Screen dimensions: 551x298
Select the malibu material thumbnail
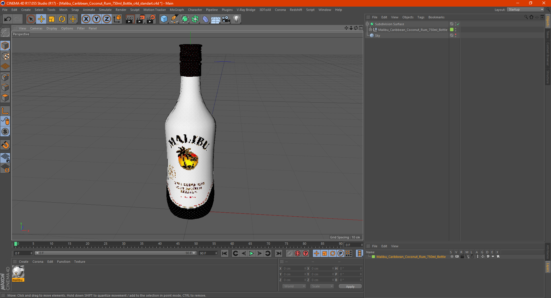pyautogui.click(x=18, y=272)
